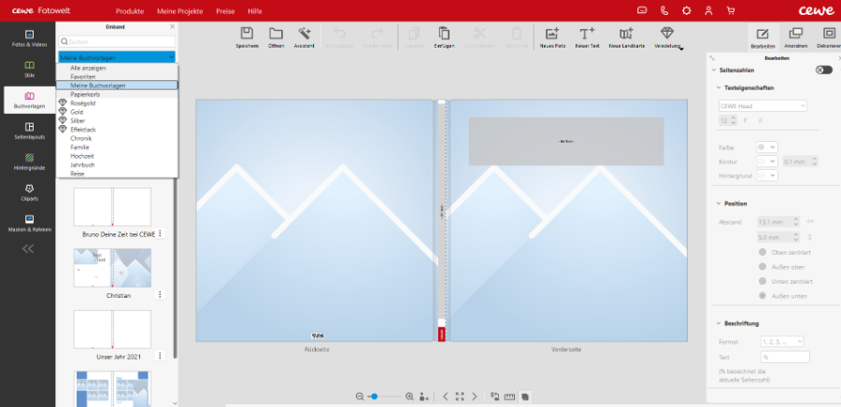Open the Hintergrund color picker
Image resolution: width=841 pixels, height=407 pixels.
coord(766,175)
